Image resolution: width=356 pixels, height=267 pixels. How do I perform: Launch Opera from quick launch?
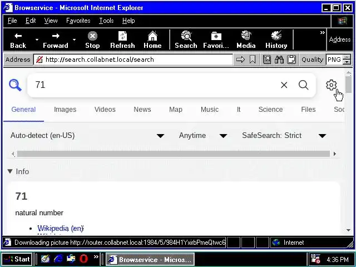(83, 259)
